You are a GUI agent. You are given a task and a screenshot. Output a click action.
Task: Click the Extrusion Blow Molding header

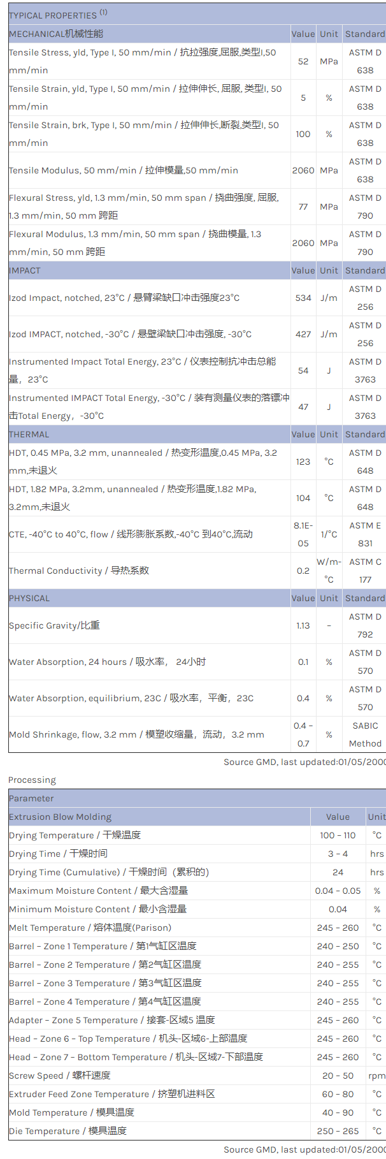click(60, 817)
